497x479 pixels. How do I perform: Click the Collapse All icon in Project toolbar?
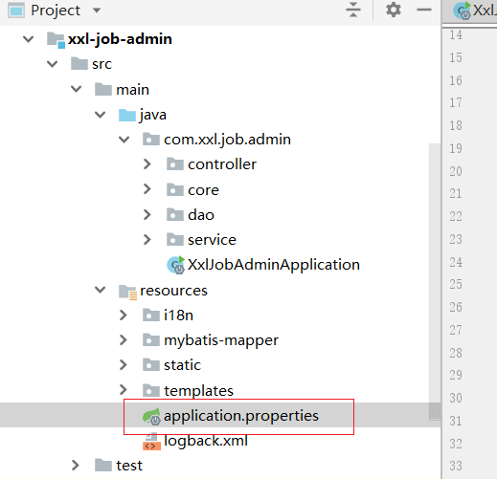353,10
